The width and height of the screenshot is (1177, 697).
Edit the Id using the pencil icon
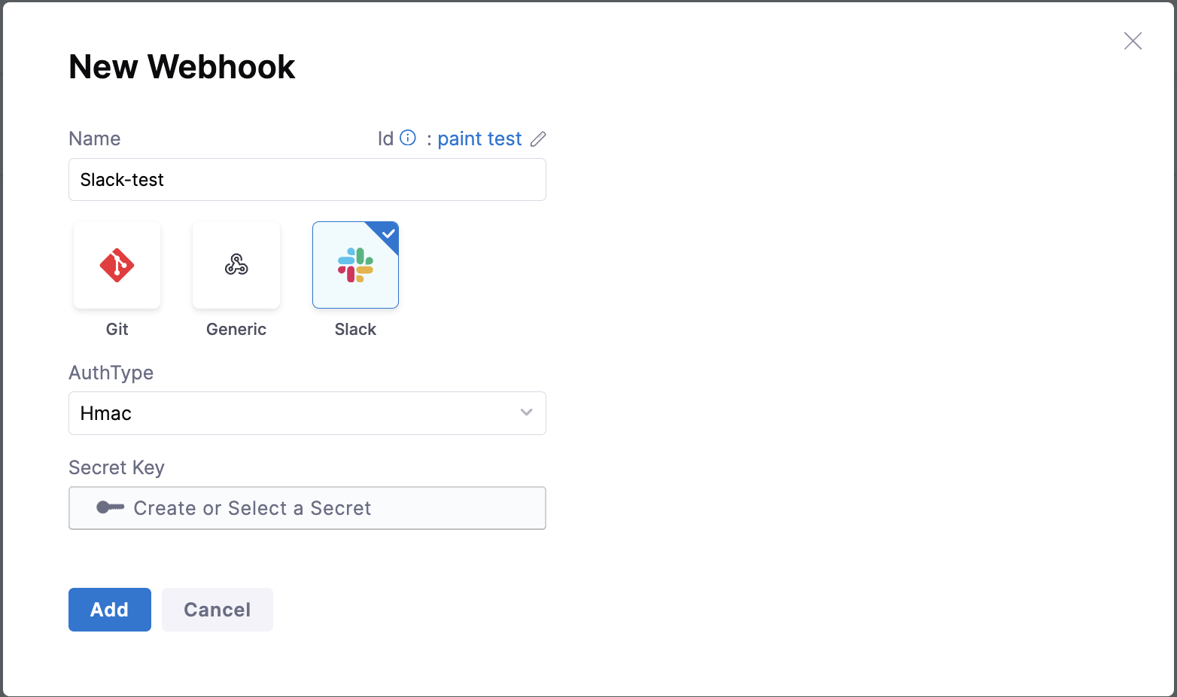(x=538, y=139)
